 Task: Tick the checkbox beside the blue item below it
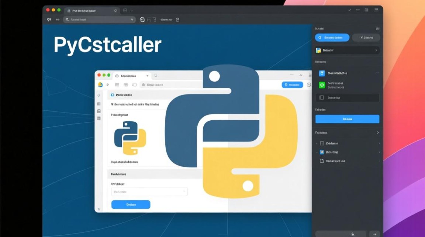pos(322,152)
